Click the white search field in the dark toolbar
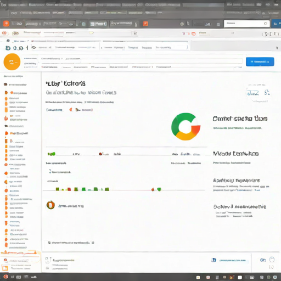 [247, 24]
